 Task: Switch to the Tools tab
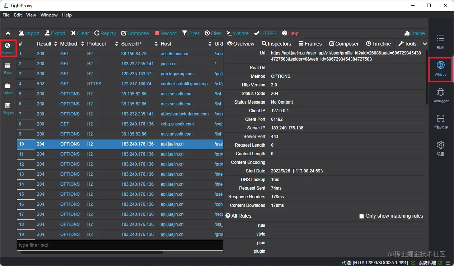coord(407,44)
